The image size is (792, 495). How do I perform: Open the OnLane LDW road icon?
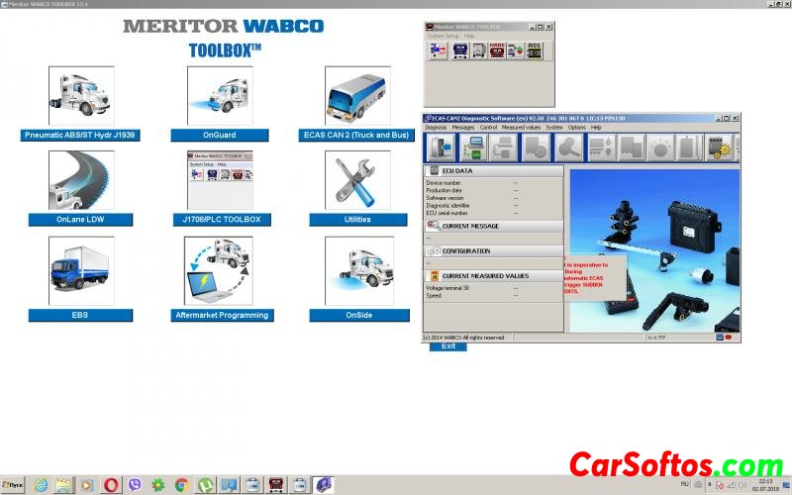(x=81, y=180)
